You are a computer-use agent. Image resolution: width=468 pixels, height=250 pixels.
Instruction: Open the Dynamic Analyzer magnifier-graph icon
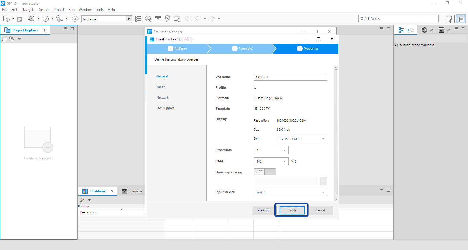point(148,19)
